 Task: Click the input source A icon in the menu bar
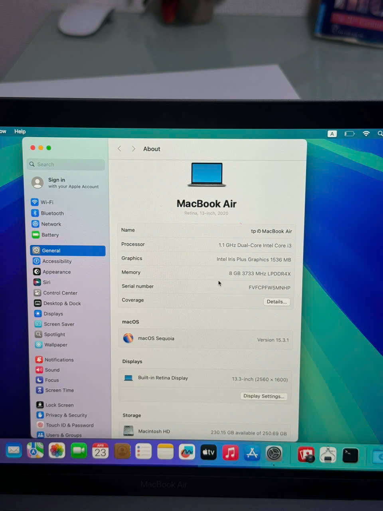pos(332,134)
